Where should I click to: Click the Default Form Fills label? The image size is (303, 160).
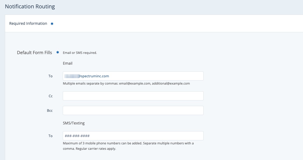pyautogui.click(x=34, y=53)
